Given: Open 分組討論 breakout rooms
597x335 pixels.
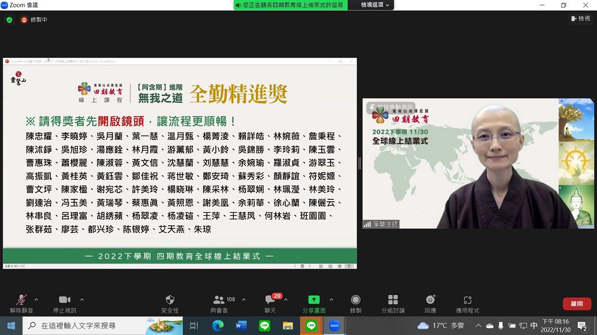Looking at the screenshot, I should [x=393, y=304].
